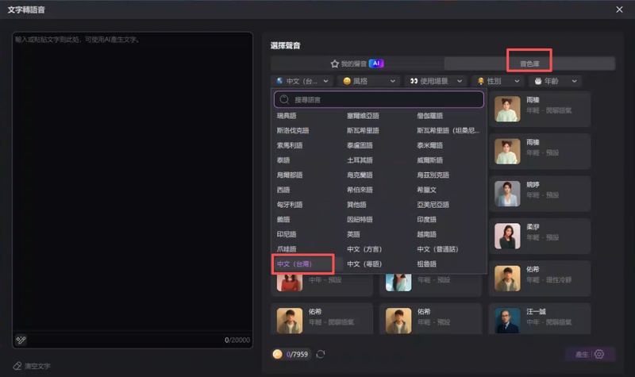Click the refresh credits icon
Image resolution: width=635 pixels, height=377 pixels.
321,354
